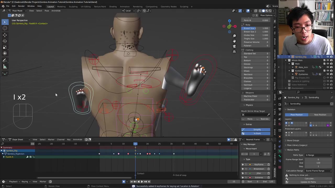Select the Annotate tool
The width and height of the screenshot is (335, 188).
pyautogui.click(x=5, y=61)
